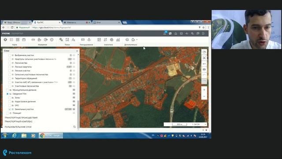Uncheck the Земельные участки layer checkbox

point(10,109)
